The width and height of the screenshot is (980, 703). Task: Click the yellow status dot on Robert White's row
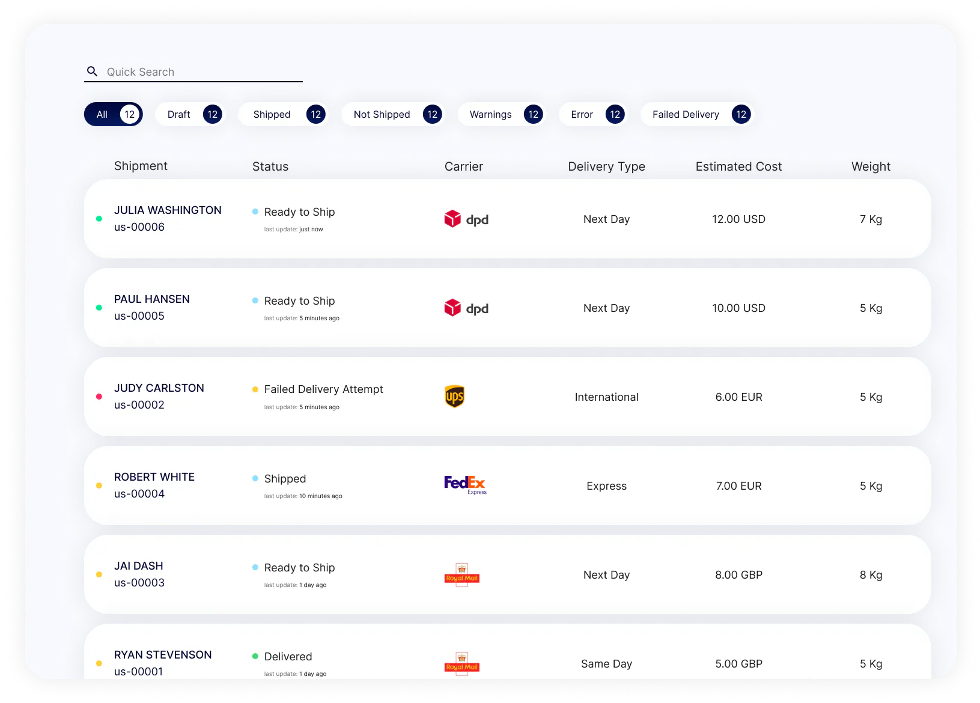[99, 485]
